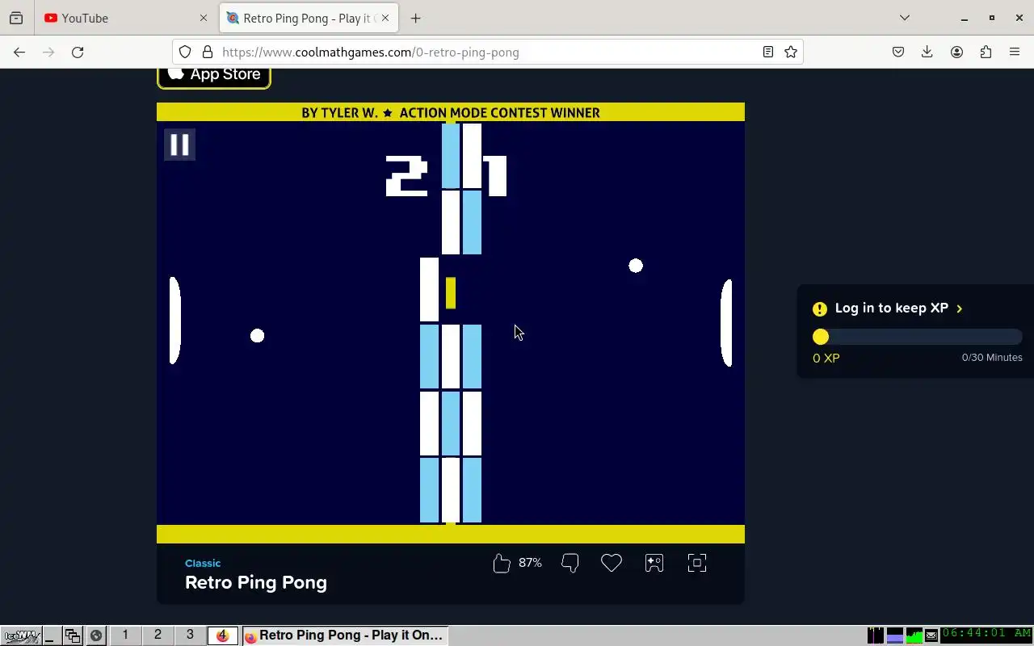Click the forward navigation arrow
1034x646 pixels.
[48, 52]
